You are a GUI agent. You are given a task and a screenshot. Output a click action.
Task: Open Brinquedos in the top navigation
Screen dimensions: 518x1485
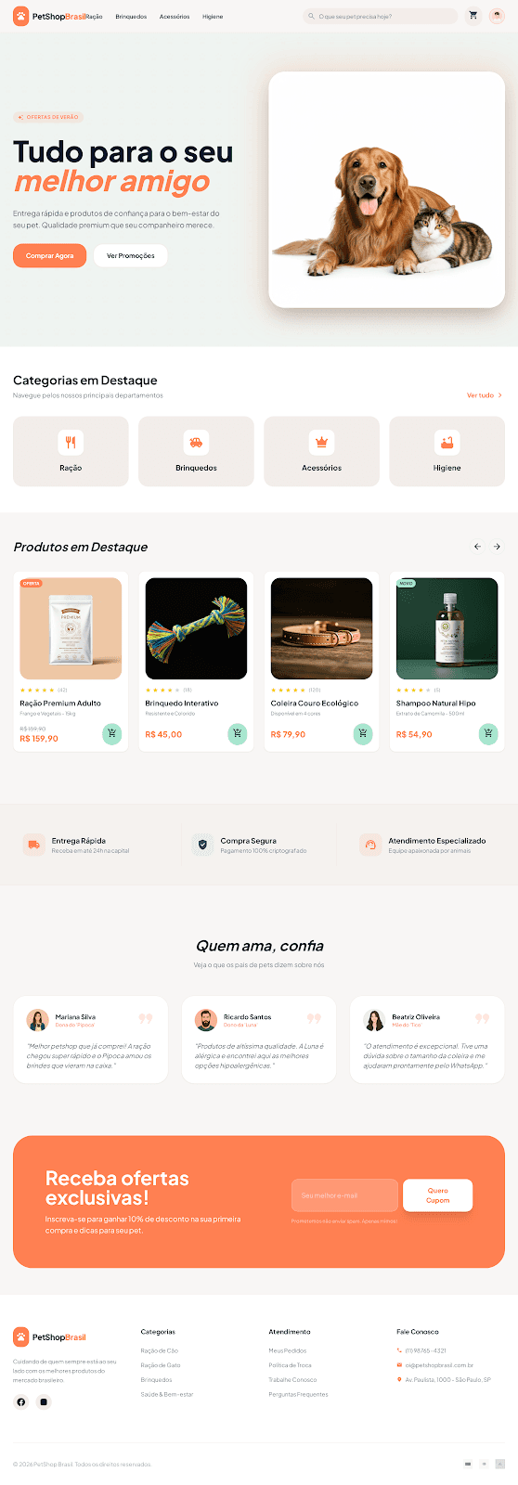(x=131, y=17)
